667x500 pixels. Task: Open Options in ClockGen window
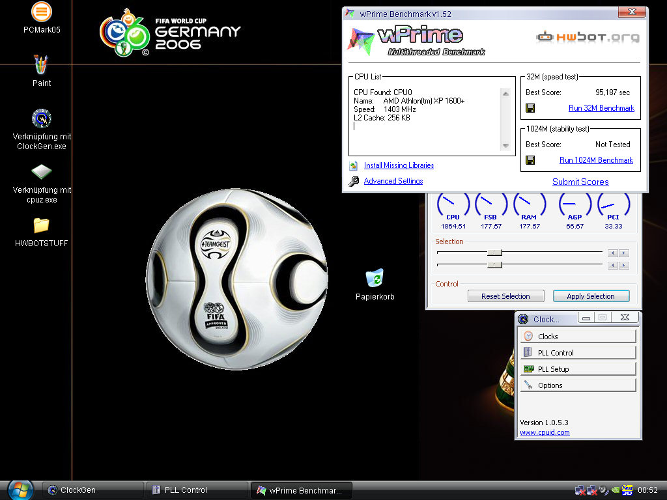tap(578, 385)
